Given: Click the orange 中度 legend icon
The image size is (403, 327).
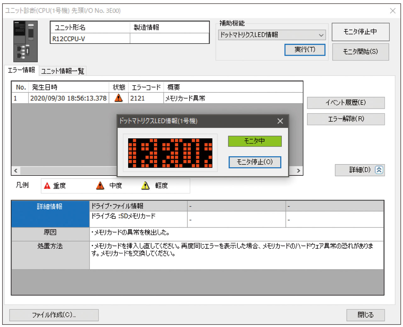Looking at the screenshot, I should point(100,186).
